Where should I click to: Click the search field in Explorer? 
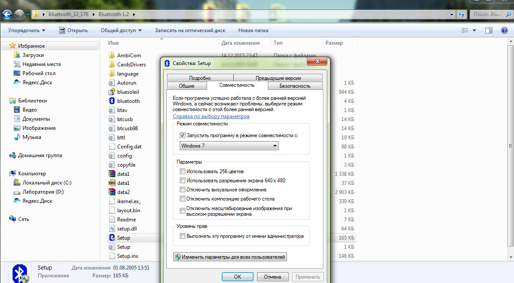click(488, 14)
